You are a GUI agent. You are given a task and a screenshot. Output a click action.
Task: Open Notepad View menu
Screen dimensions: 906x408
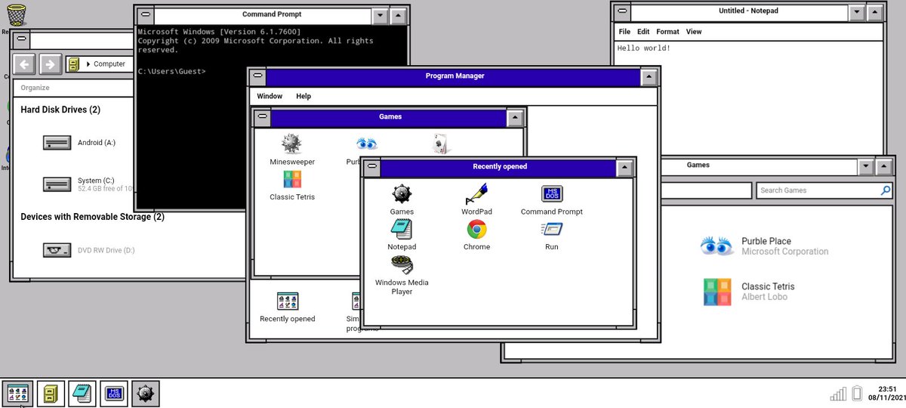(x=694, y=32)
